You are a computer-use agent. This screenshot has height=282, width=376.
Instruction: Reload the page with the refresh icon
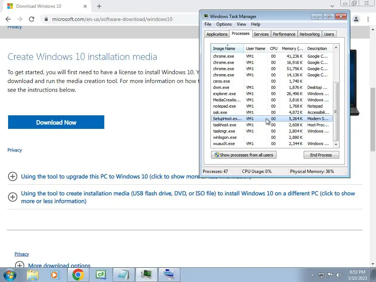(x=32, y=19)
